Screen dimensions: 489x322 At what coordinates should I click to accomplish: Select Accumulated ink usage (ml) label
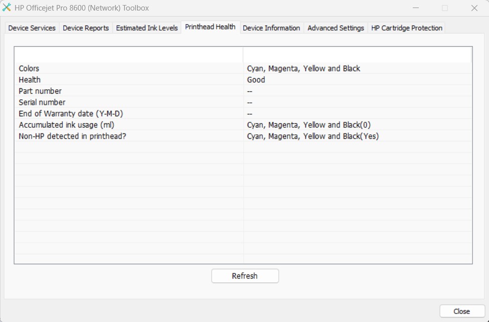point(66,125)
